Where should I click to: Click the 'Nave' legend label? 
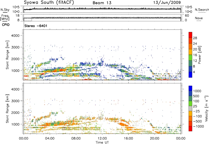click(x=199, y=18)
